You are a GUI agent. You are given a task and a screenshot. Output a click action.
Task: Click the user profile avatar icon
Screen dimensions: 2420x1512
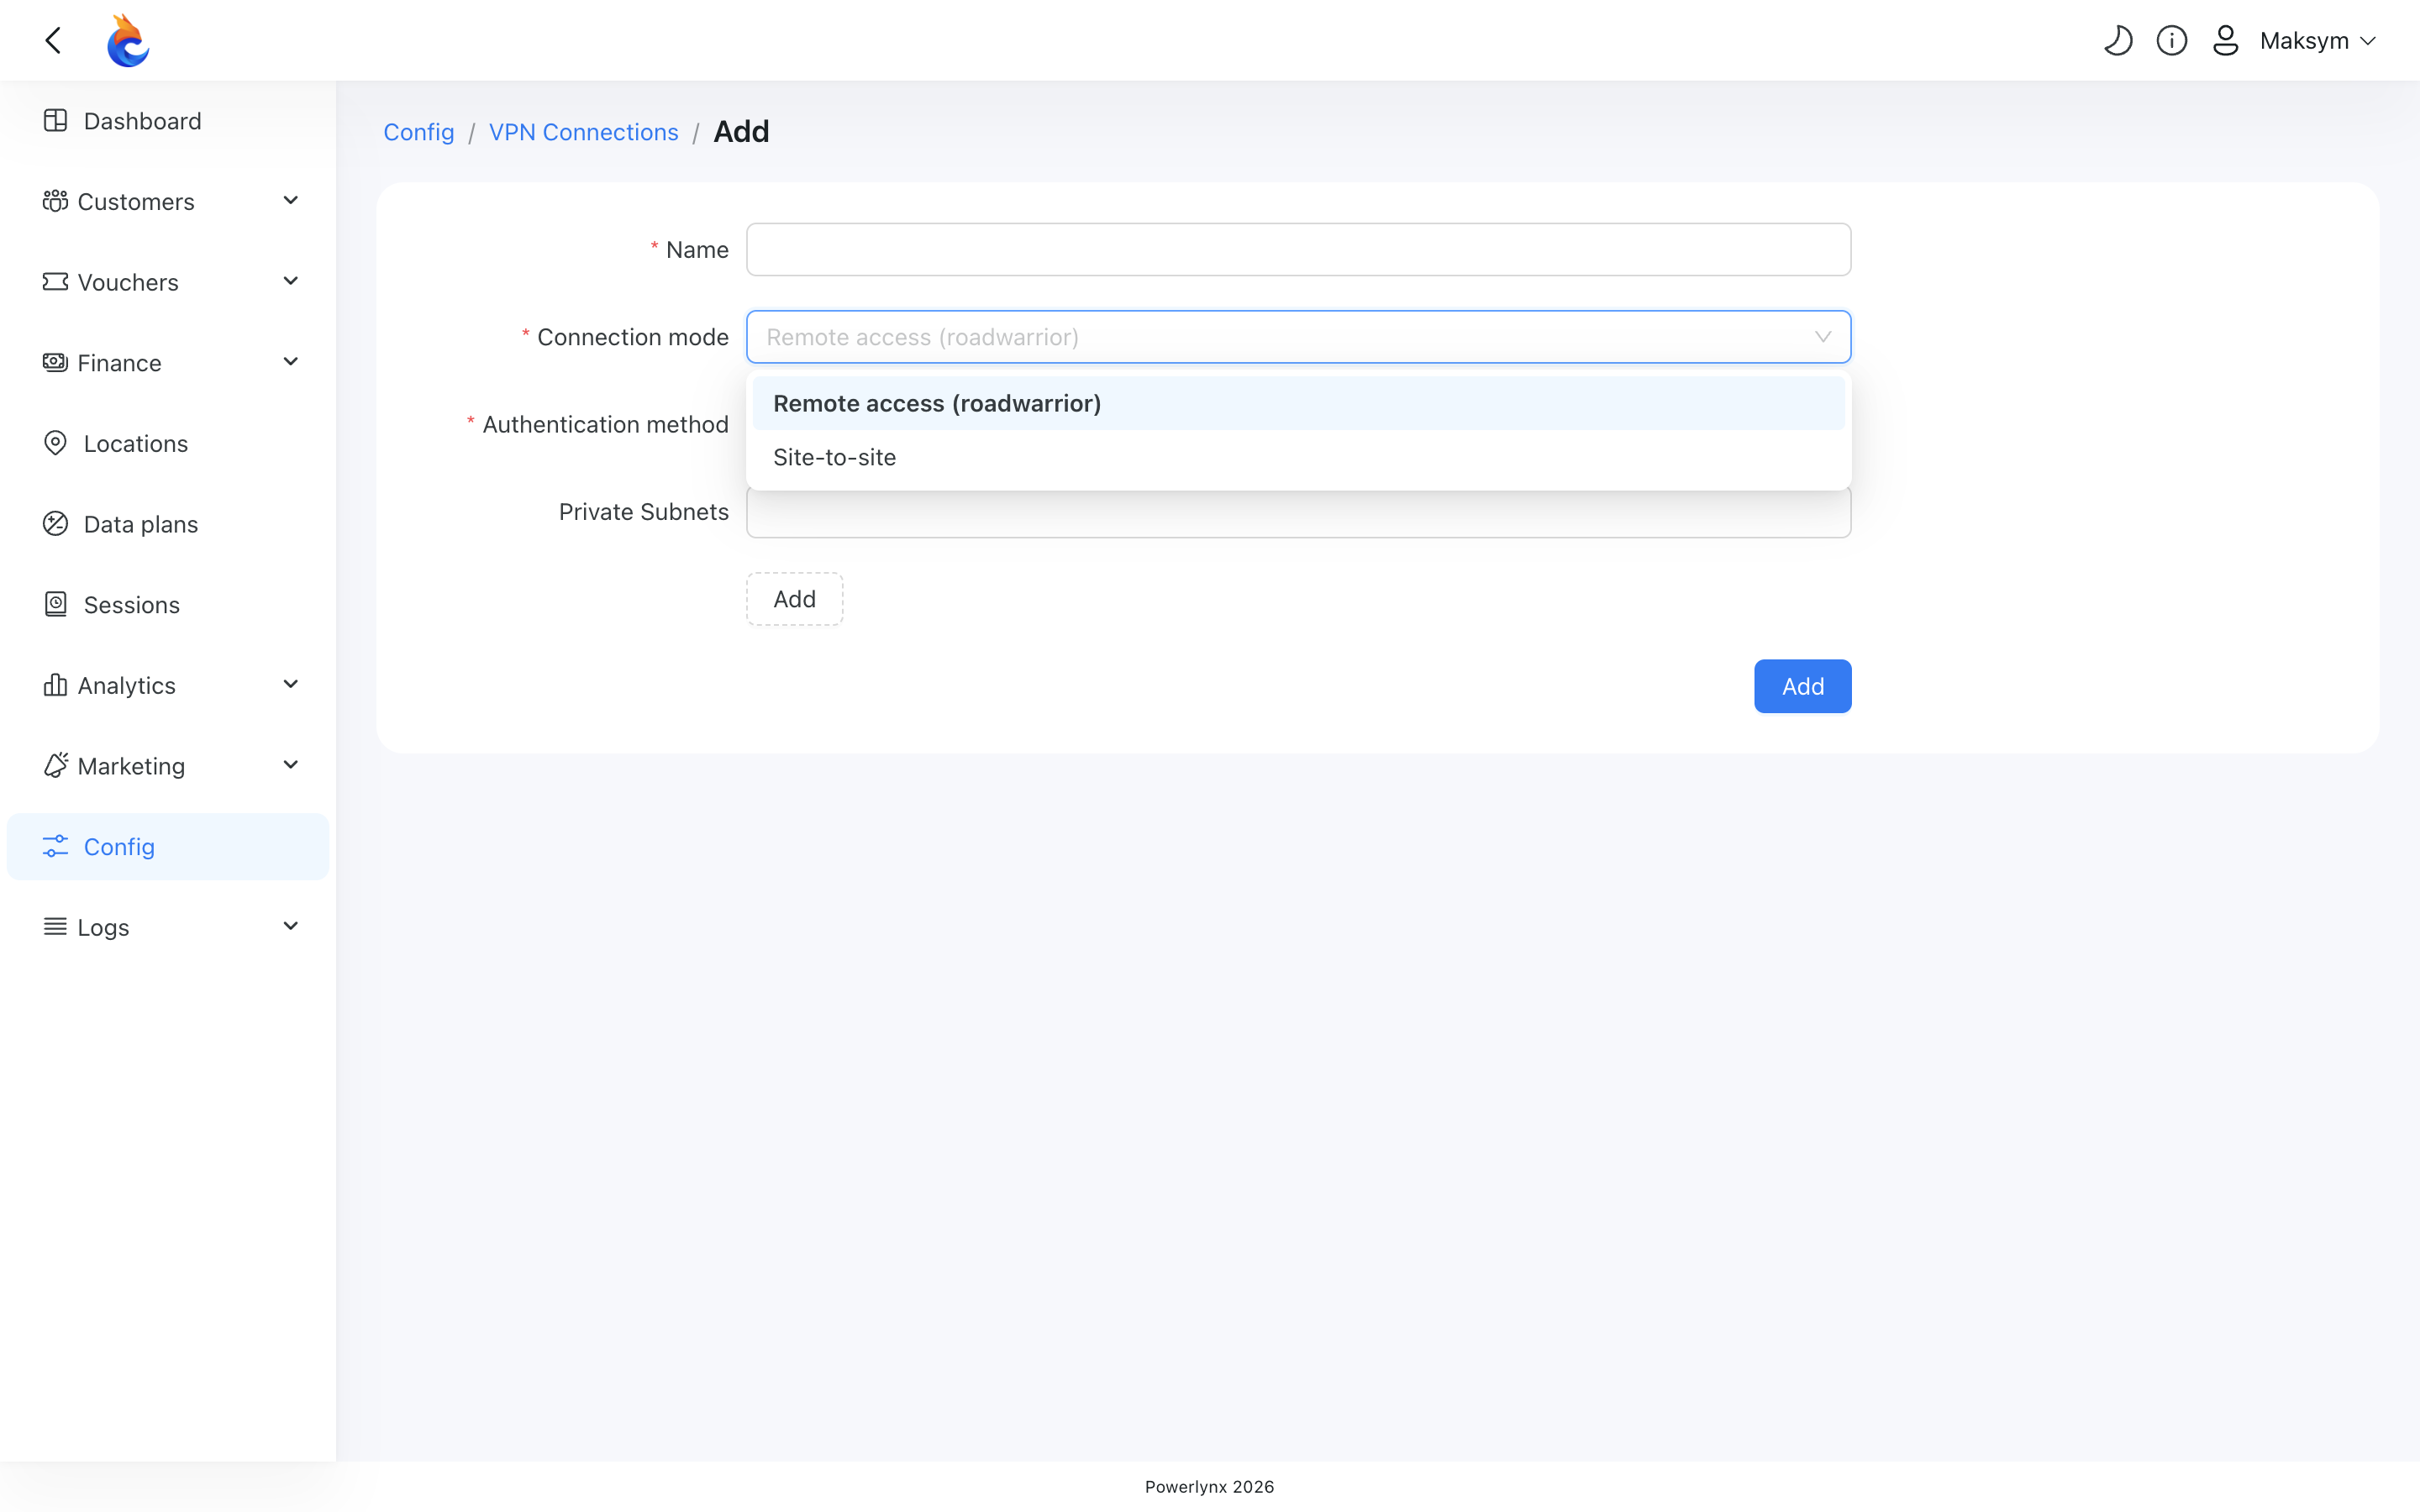2226,40
